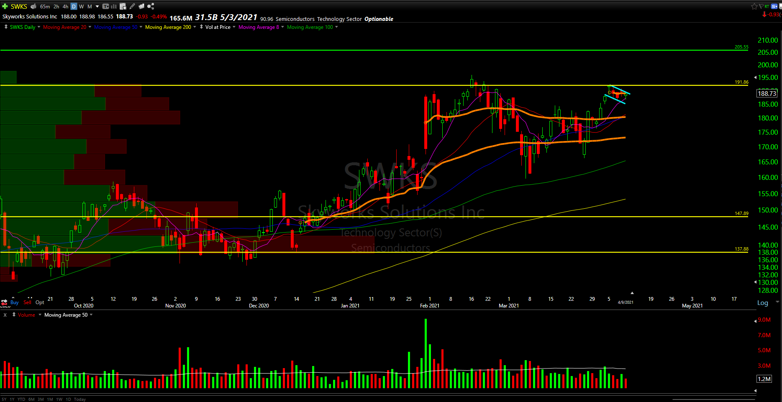Select the Monthly (M) timeframe
The width and height of the screenshot is (782, 402).
tap(90, 6)
